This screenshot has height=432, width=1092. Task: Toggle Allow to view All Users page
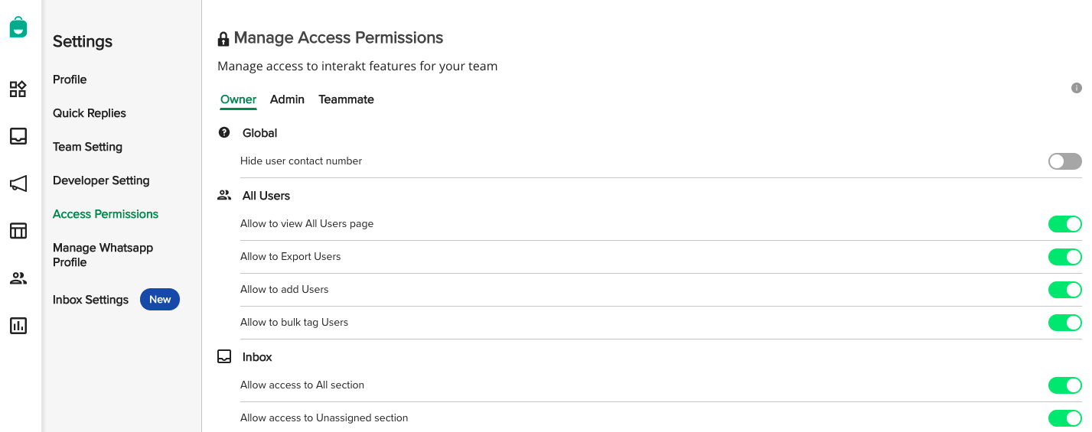[1065, 224]
